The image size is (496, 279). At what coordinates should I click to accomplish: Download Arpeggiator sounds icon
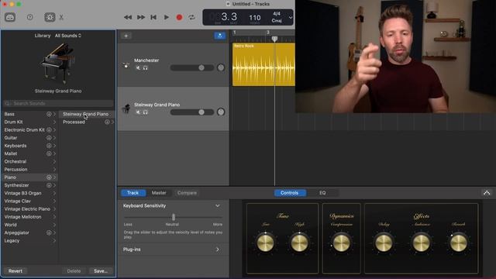coord(49,232)
